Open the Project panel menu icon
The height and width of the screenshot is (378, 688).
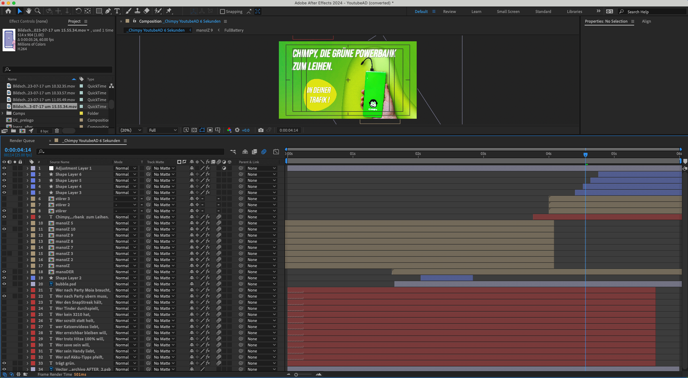tap(86, 21)
